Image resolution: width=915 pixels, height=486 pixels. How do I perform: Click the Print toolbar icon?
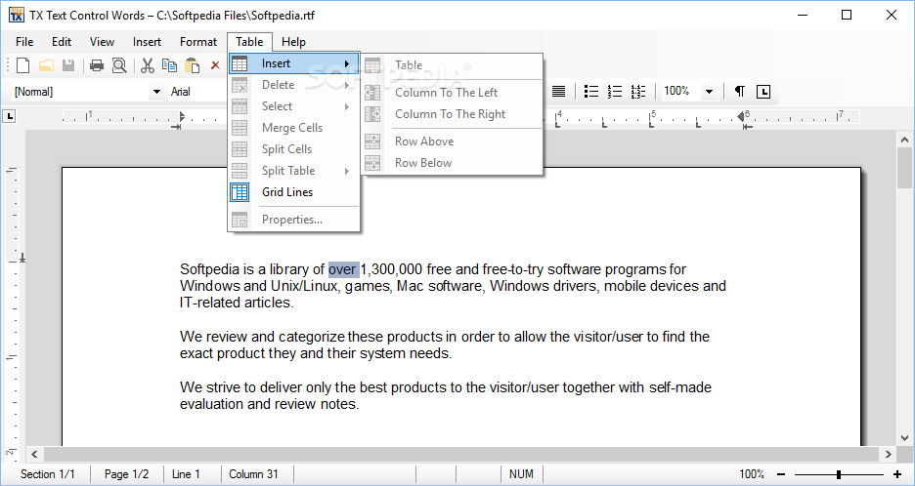pyautogui.click(x=96, y=65)
